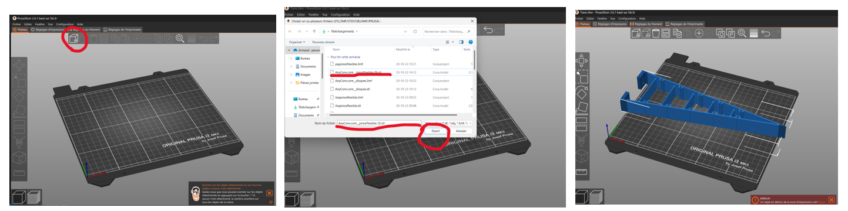Select Place on face tool in blue-model window
This screenshot has width=848, height=211.
click(x=582, y=108)
